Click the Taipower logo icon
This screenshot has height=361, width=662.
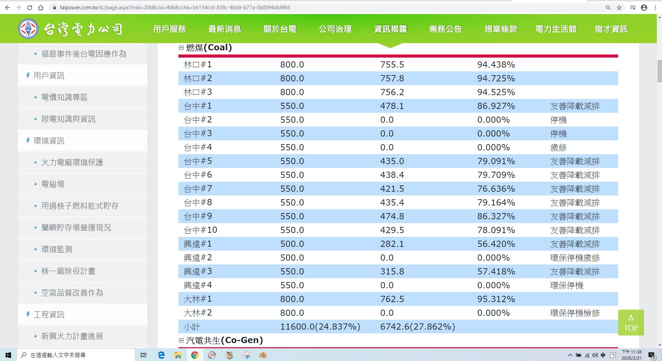click(28, 29)
